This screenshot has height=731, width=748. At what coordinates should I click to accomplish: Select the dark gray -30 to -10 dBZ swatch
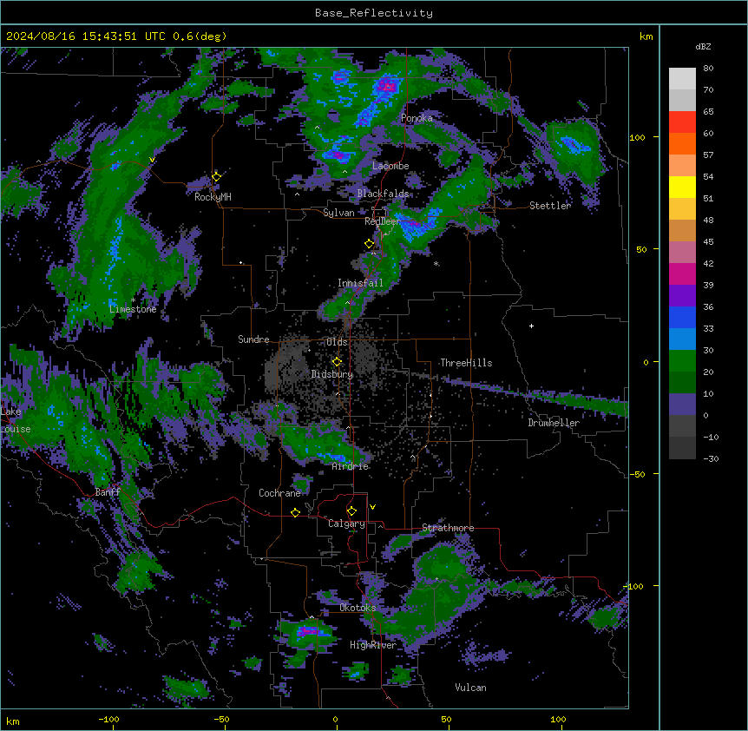(x=682, y=448)
